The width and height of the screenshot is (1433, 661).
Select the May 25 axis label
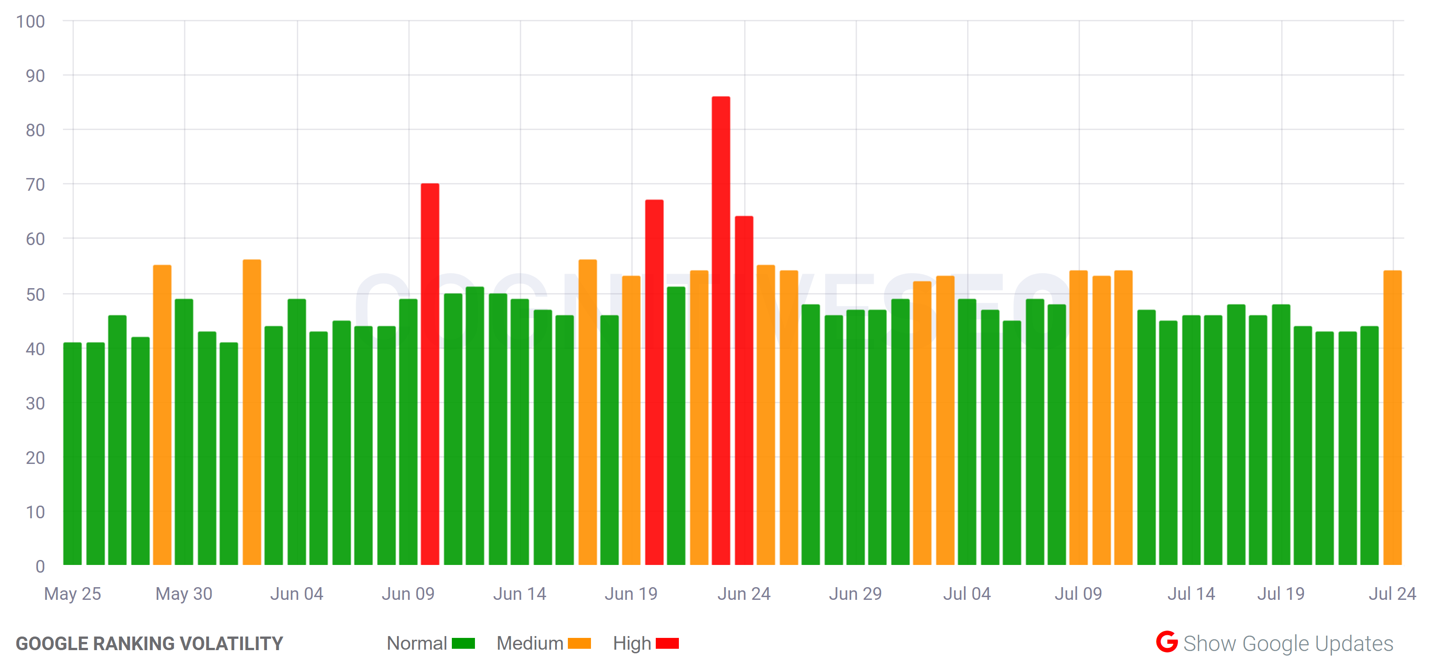click(x=73, y=593)
